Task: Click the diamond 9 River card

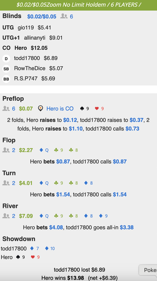Action: [x=103, y=216]
